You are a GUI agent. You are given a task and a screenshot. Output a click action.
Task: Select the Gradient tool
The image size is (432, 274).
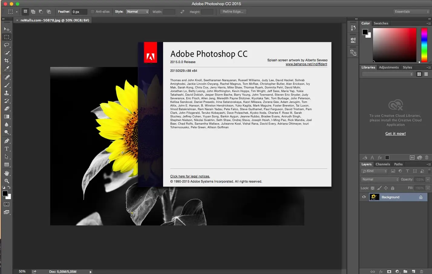[x=7, y=116]
